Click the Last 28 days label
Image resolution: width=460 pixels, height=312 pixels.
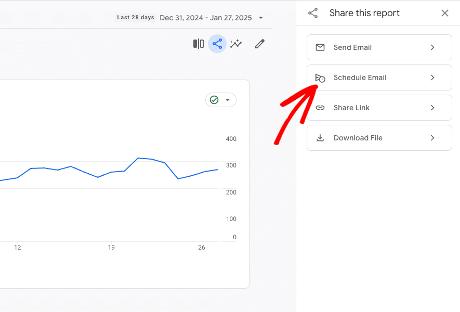136,18
